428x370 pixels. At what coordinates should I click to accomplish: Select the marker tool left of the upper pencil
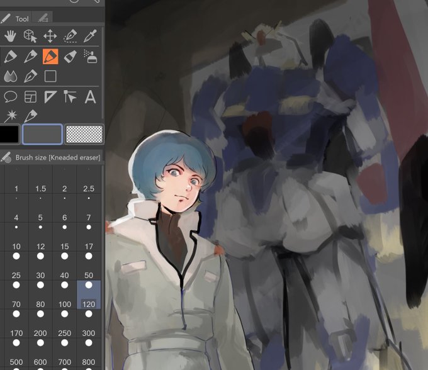point(10,57)
